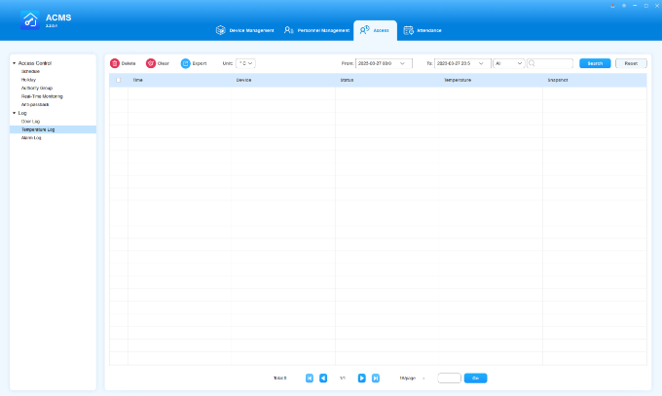
Task: Select Alarm Log in the sidebar
Action: (x=31, y=137)
